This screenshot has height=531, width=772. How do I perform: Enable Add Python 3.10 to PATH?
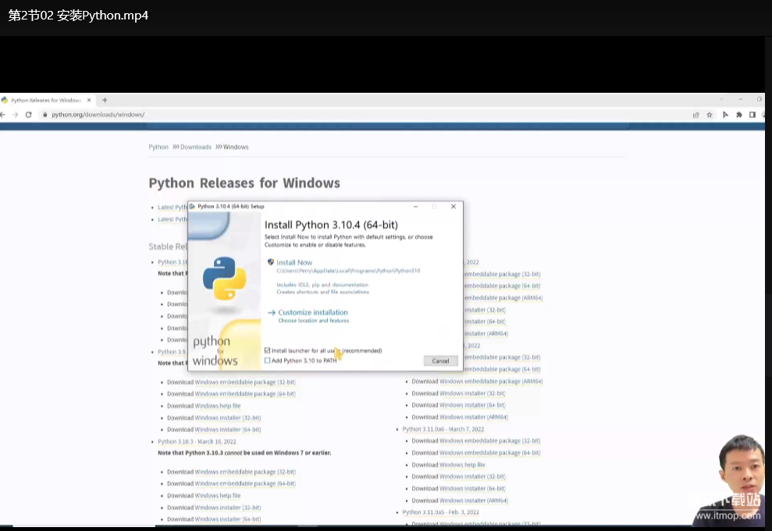point(268,360)
